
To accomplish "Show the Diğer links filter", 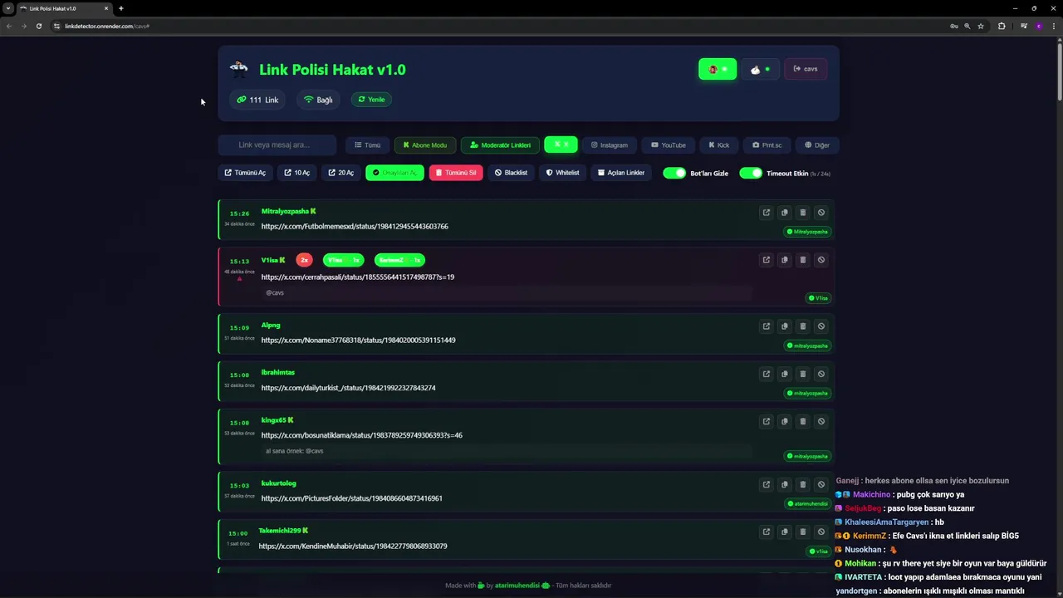I will click(x=817, y=145).
